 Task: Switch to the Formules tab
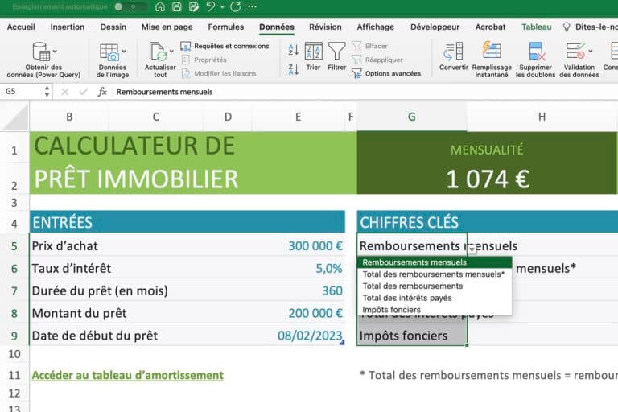tap(225, 27)
